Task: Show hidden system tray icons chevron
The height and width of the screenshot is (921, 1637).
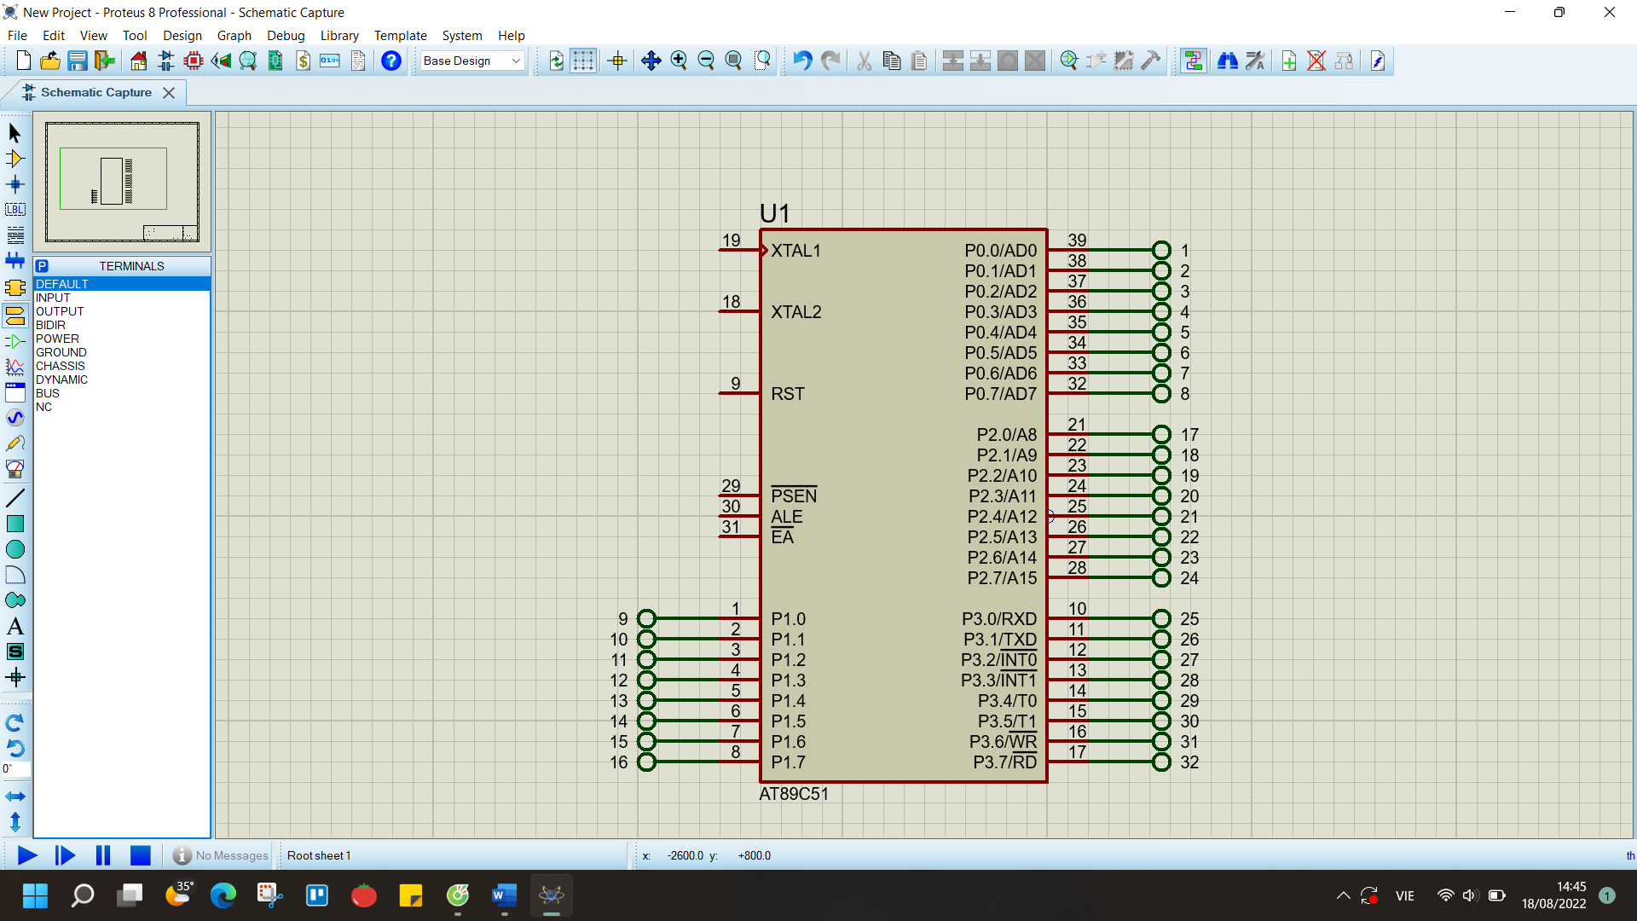Action: (x=1343, y=895)
